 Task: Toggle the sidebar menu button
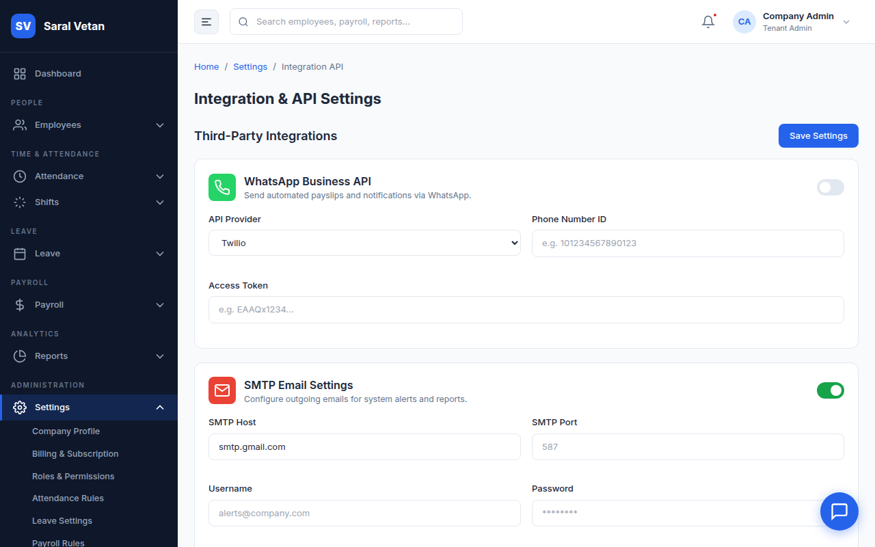(x=206, y=22)
